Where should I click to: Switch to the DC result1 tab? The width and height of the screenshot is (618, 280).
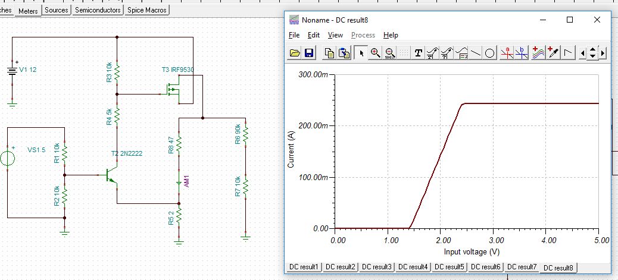[304, 266]
